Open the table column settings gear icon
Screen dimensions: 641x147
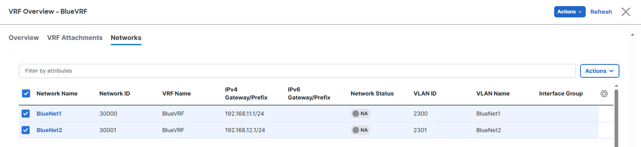pos(604,93)
